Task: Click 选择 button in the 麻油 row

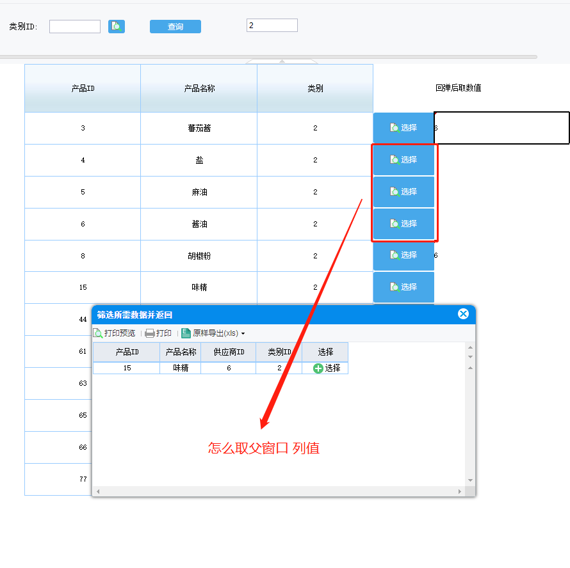Action: click(x=403, y=192)
